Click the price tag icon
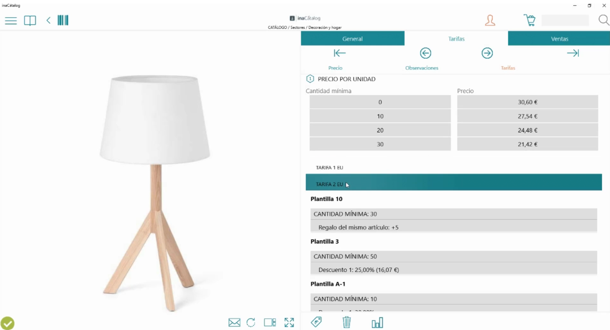The height and width of the screenshot is (330, 610). (316, 322)
